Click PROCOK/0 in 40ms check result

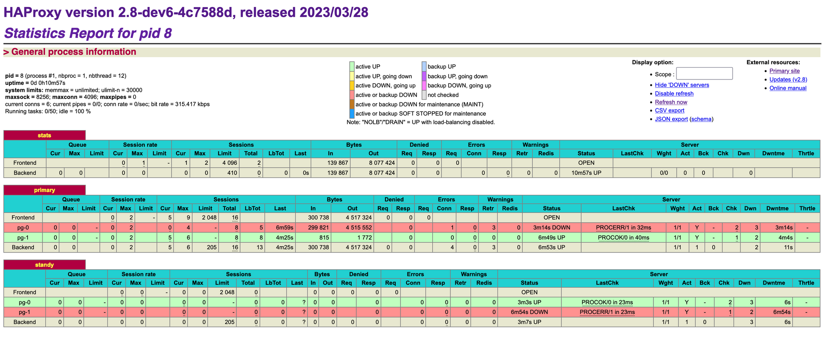(x=624, y=238)
